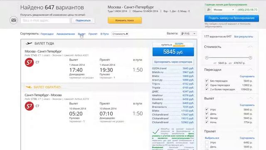266x150 pixels.
Task: Click the Подписаться subscribe button
Action: pyautogui.click(x=83, y=20)
